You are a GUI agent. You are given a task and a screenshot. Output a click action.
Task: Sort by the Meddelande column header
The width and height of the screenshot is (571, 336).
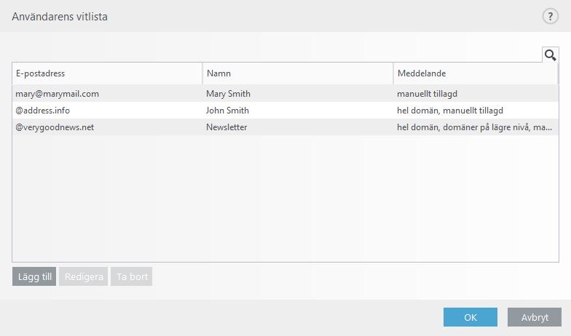(x=476, y=73)
